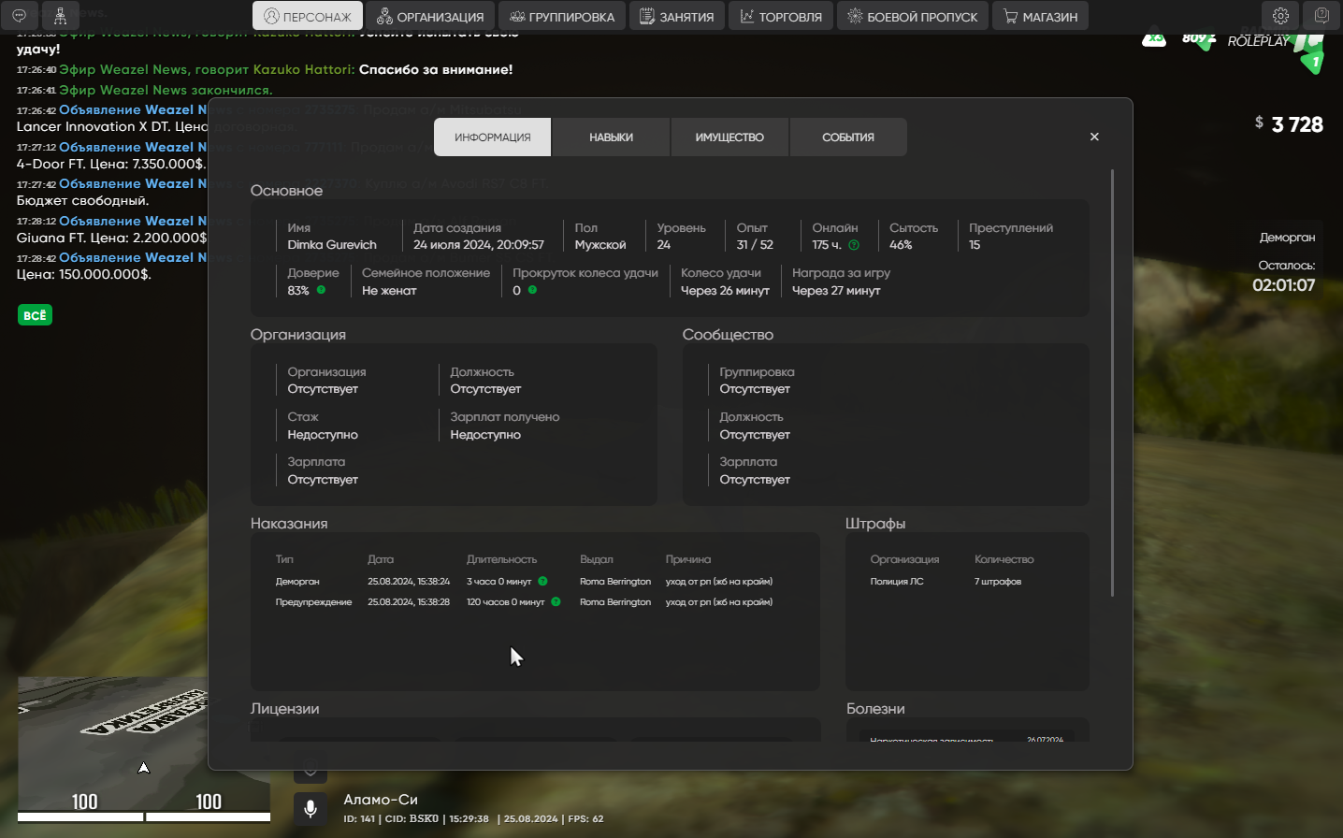Click the Стаж value Недоступно
This screenshot has width=1343, height=838.
(323, 435)
